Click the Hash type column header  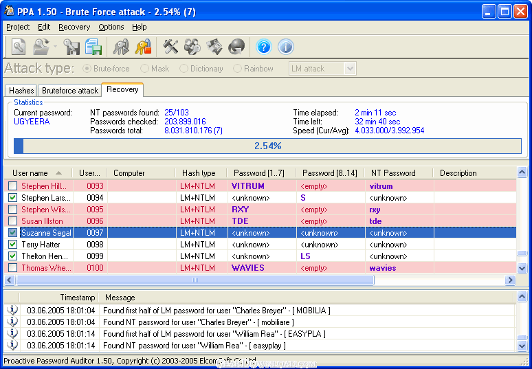201,173
